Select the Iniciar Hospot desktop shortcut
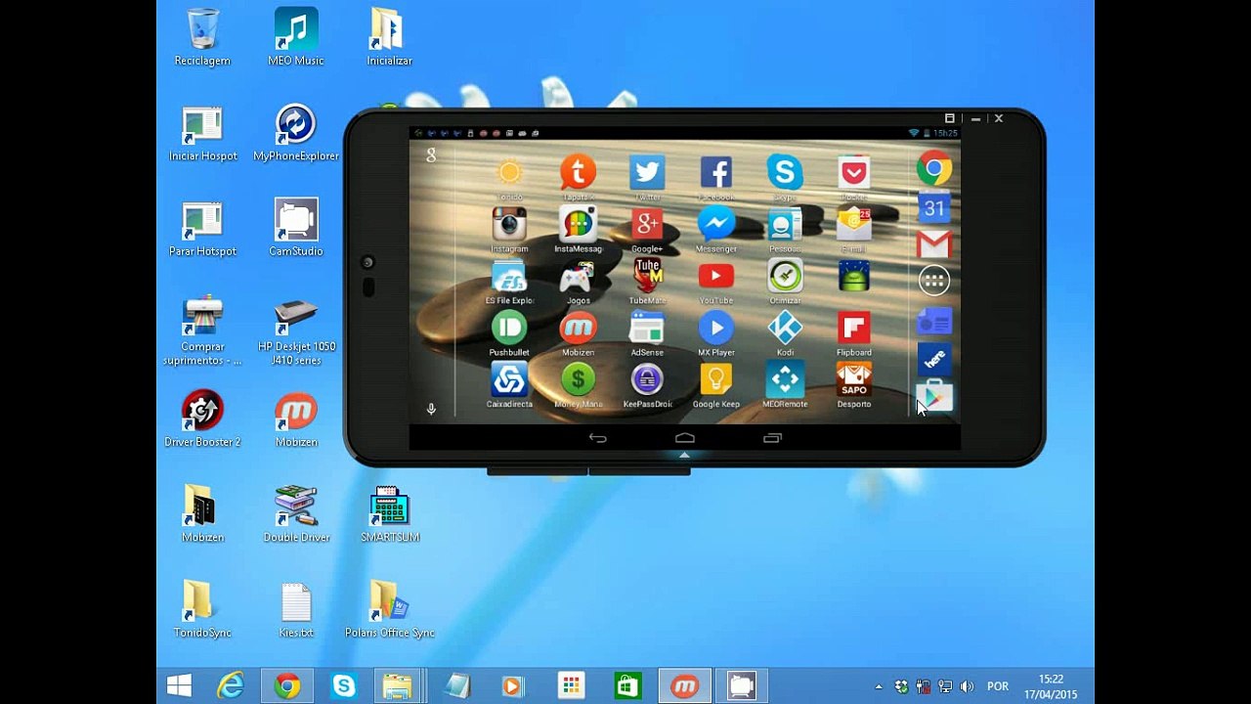Image resolution: width=1251 pixels, height=704 pixels. click(202, 134)
